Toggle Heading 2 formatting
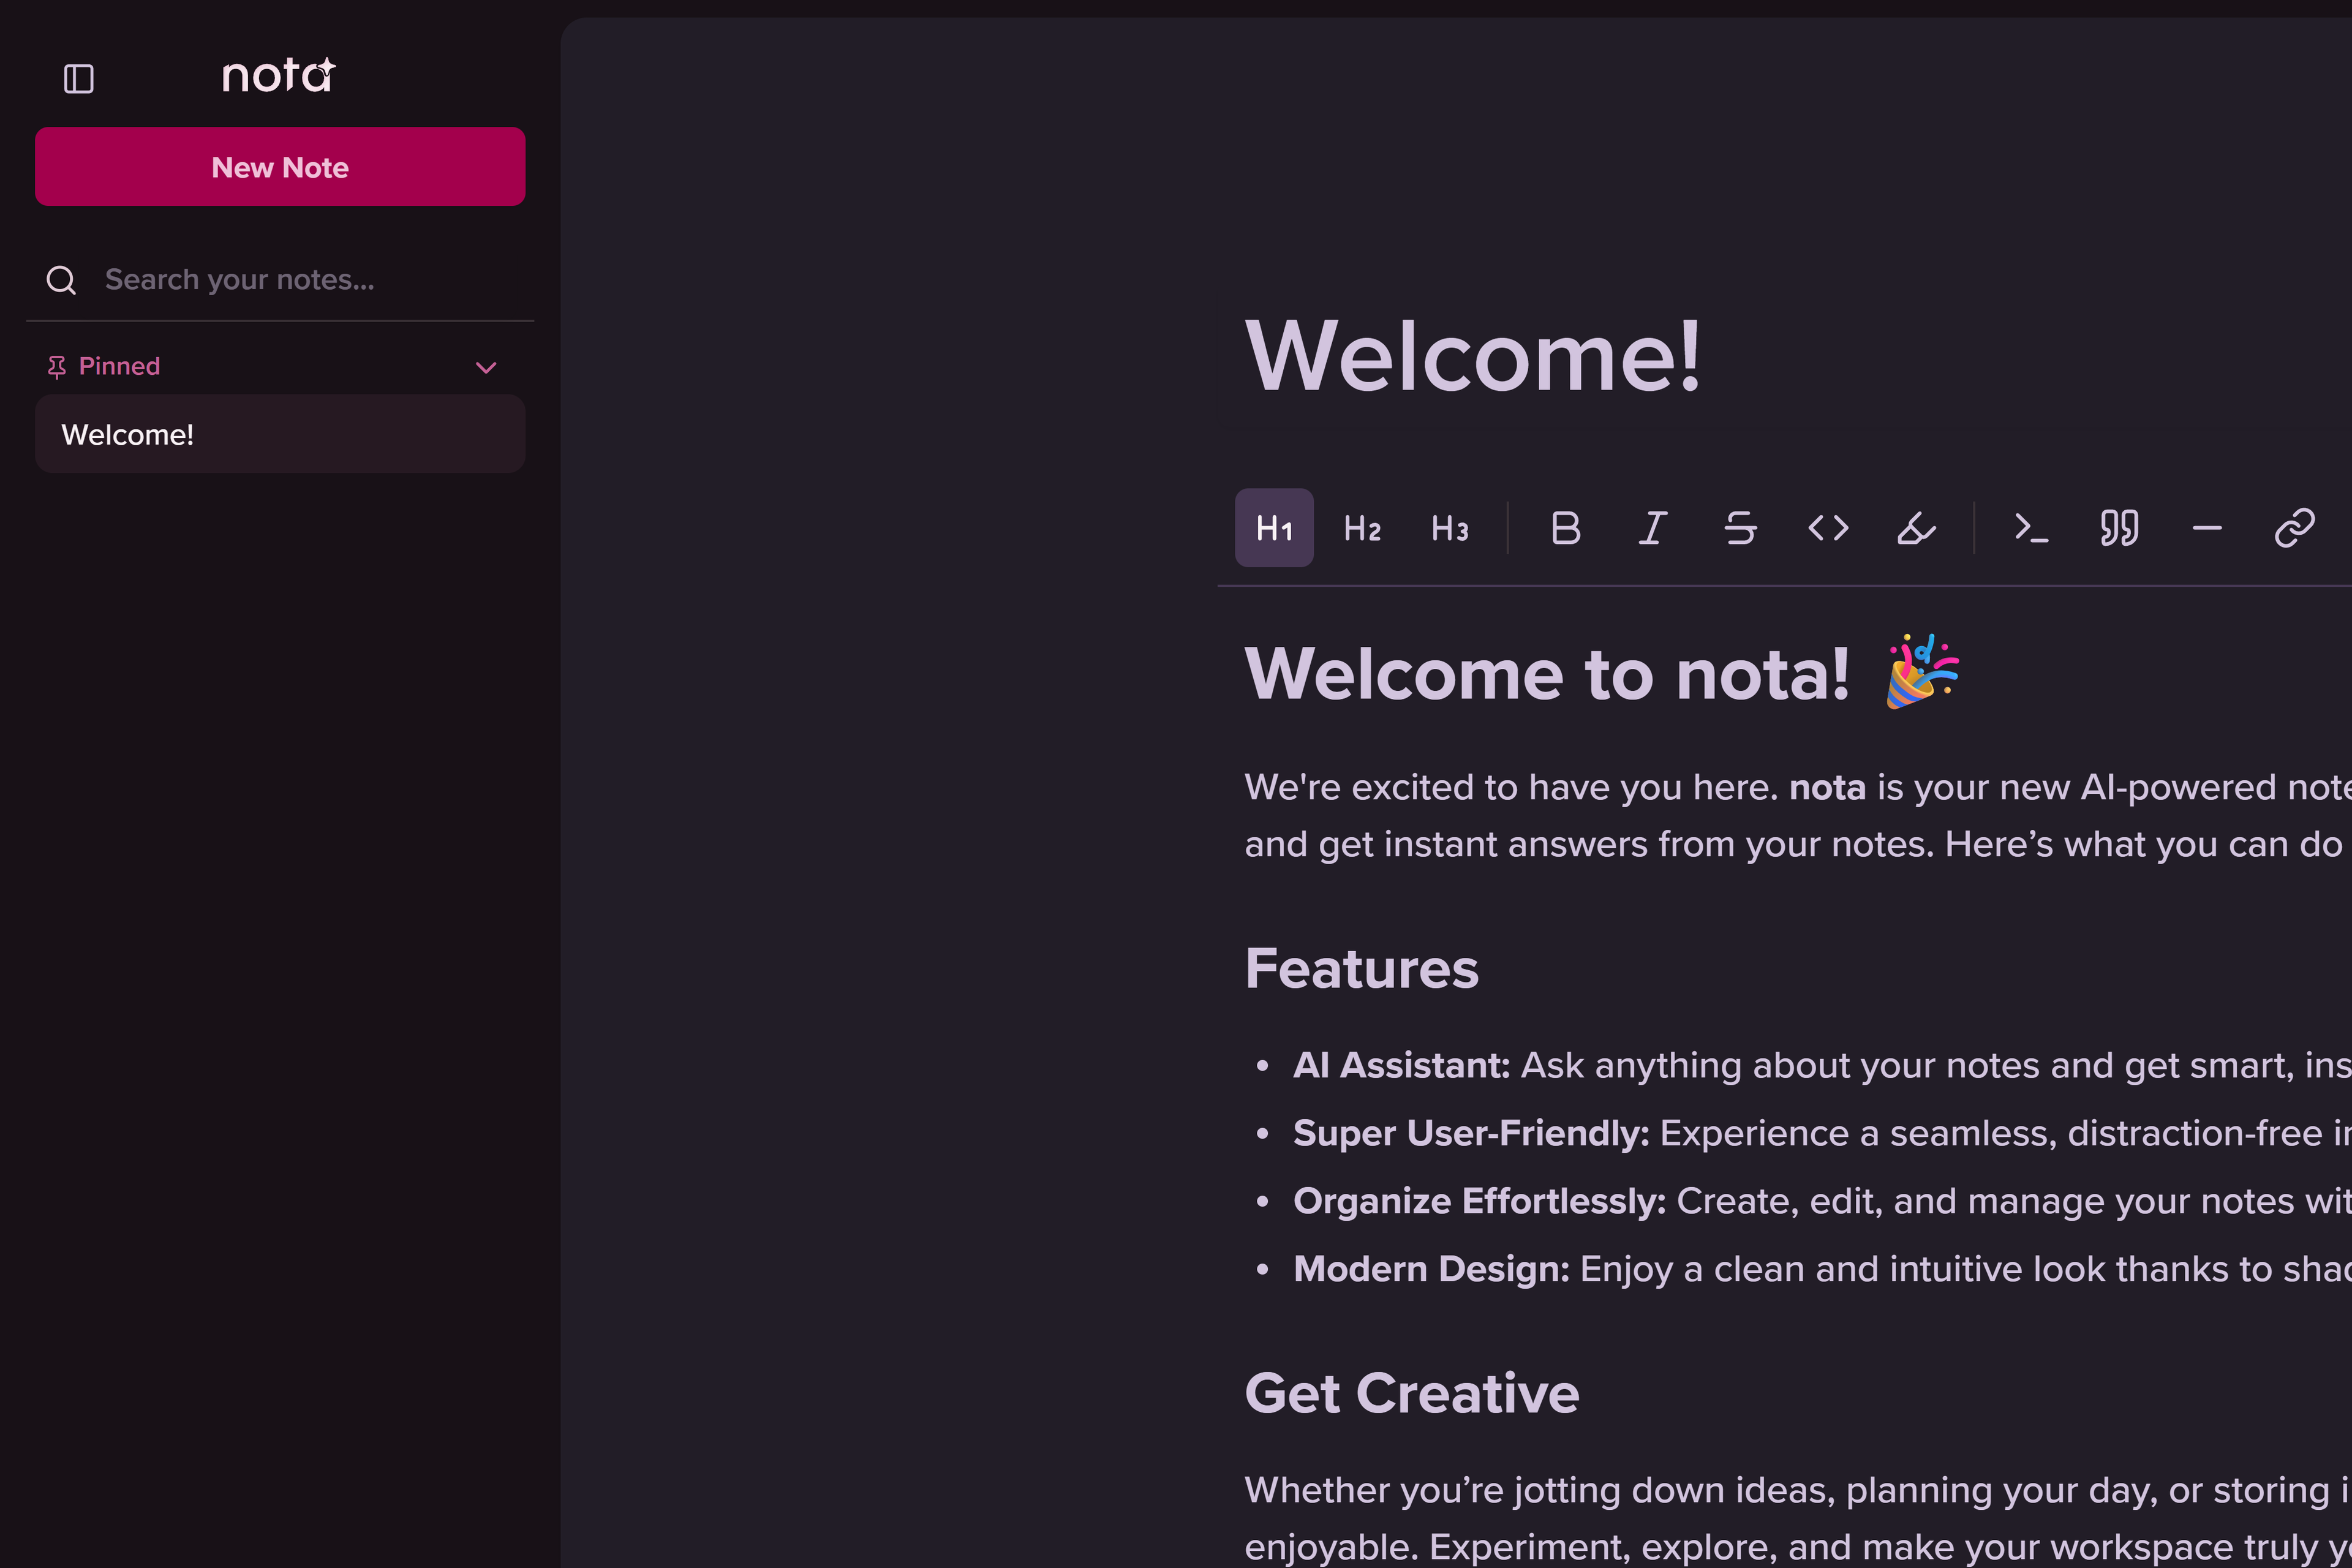 (x=1362, y=528)
